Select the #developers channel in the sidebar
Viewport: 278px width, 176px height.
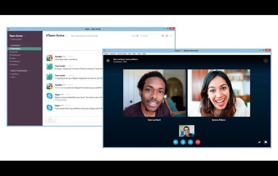(x=15, y=55)
